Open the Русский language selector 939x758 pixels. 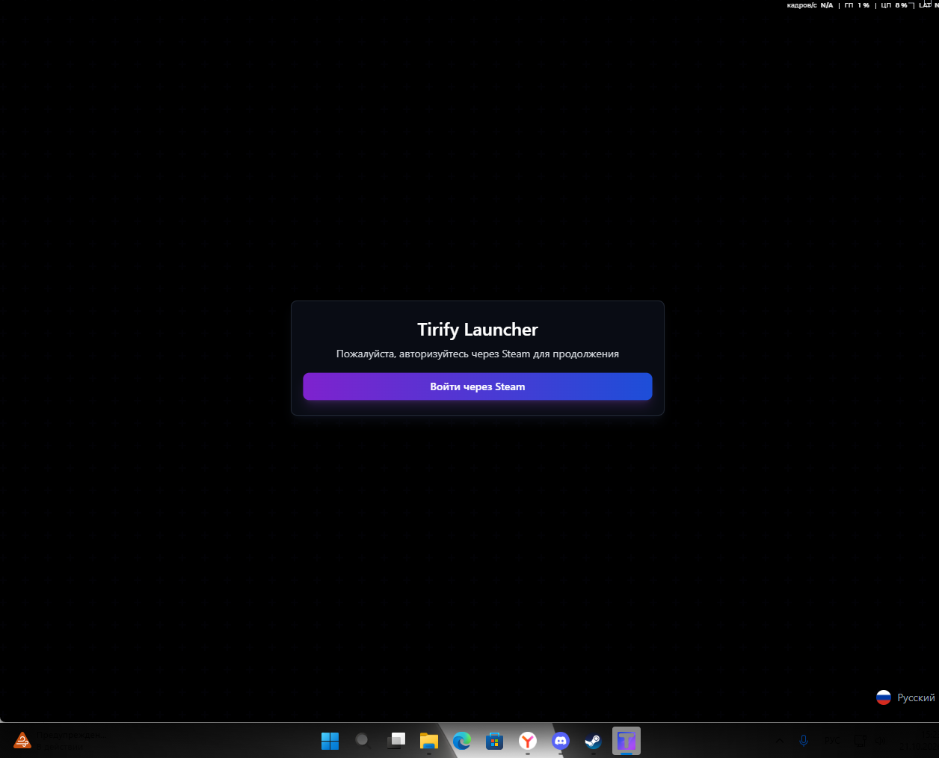click(905, 697)
